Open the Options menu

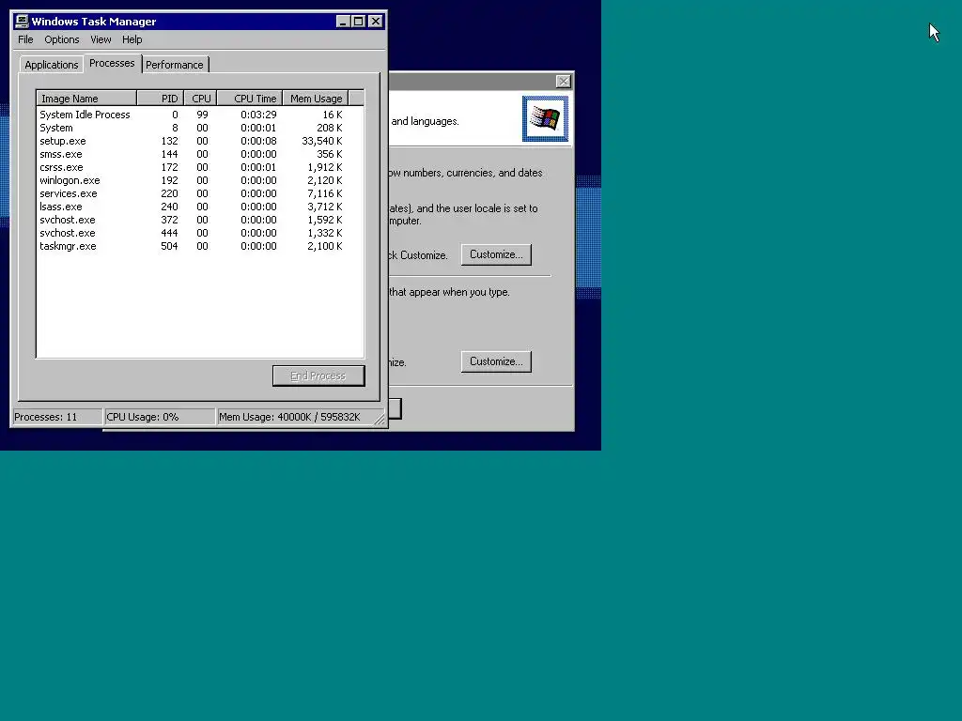[62, 39]
